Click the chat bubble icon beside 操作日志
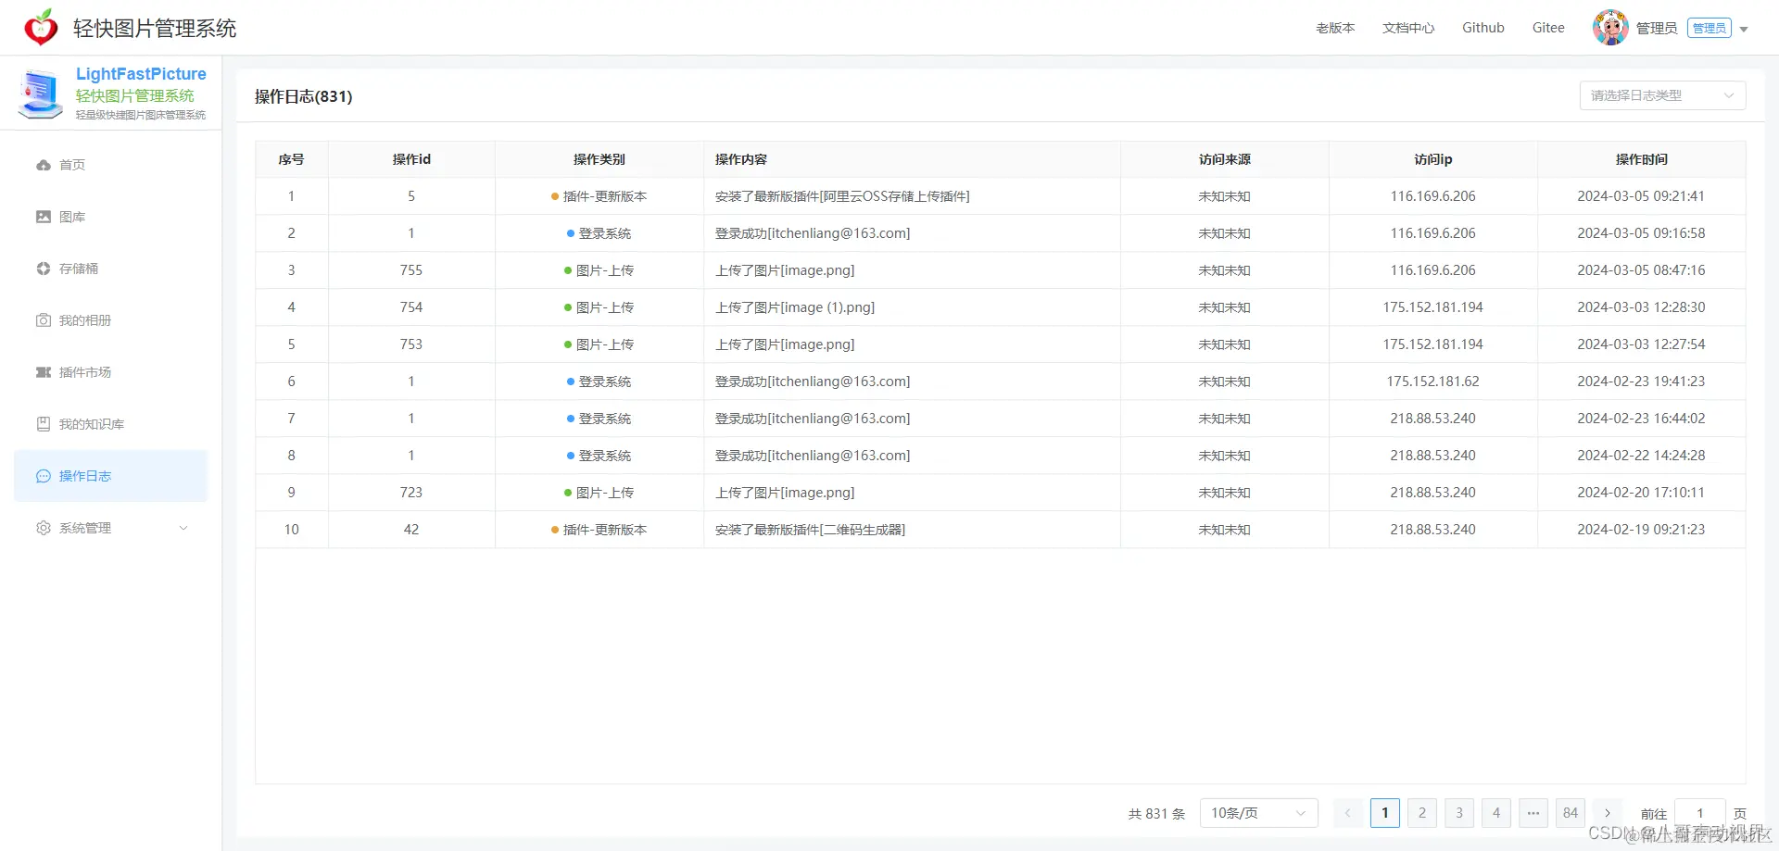Image resolution: width=1779 pixels, height=851 pixels. pos(44,476)
